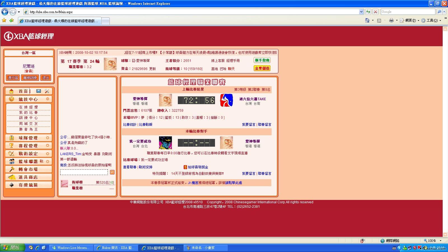Click the IE refresh button
Screen dimensions: 448x252
click(368, 12)
